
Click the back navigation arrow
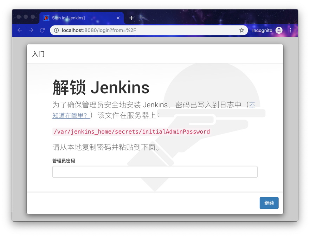[20, 30]
